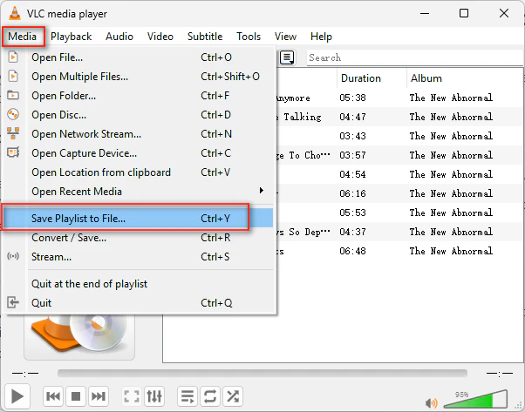Viewport: 525px width, 412px height.
Task: Click the capture device icon
Action: click(x=13, y=152)
